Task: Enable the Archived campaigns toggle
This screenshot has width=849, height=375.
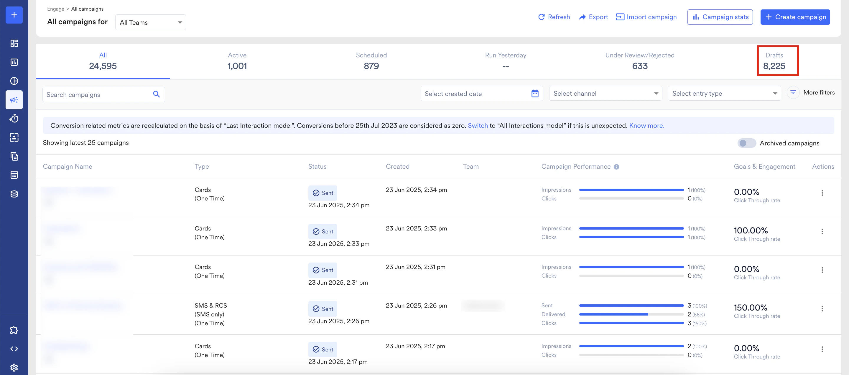Action: tap(746, 143)
